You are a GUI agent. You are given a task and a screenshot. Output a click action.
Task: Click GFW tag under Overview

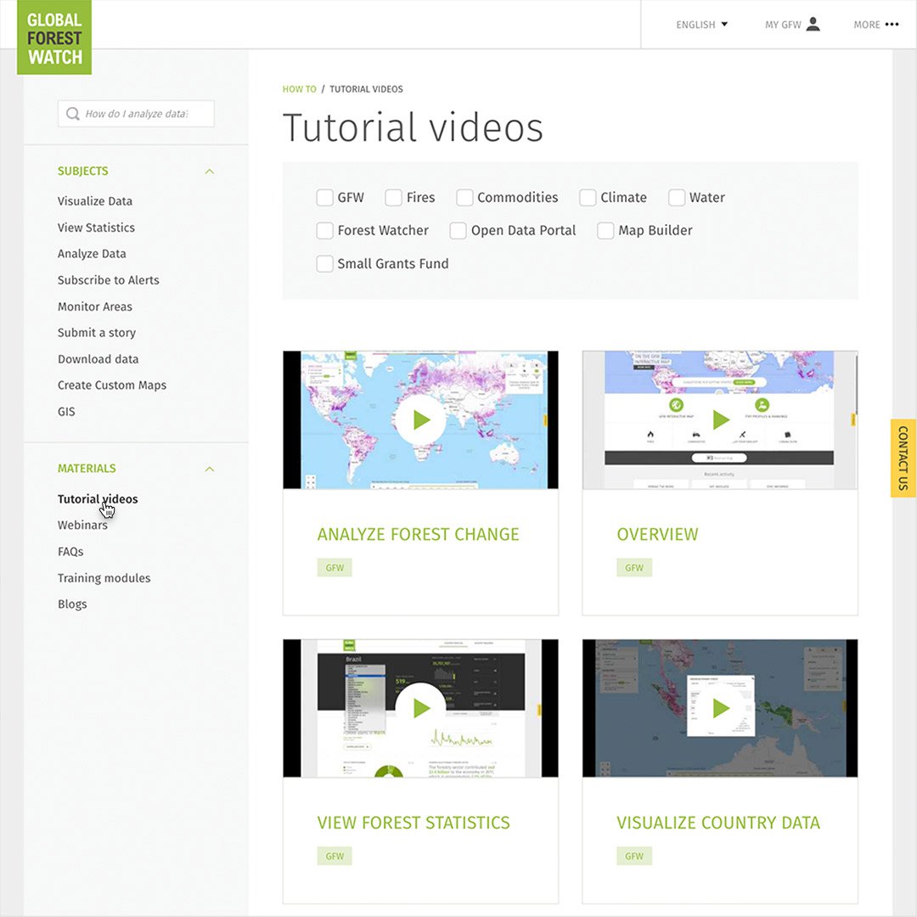point(634,568)
